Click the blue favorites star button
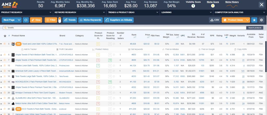This screenshot has height=115, width=267. tap(254, 20)
